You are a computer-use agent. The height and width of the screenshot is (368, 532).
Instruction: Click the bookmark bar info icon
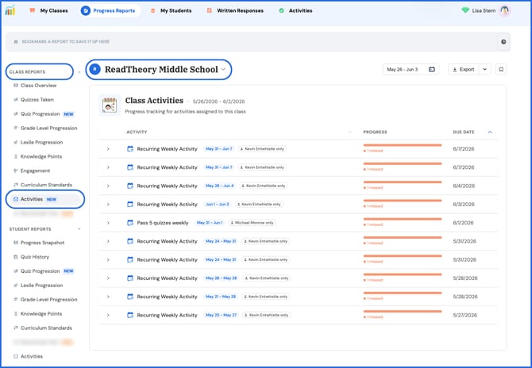click(x=503, y=42)
